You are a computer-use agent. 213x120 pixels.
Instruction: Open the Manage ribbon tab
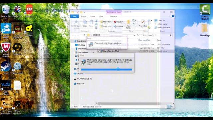pos(113,16)
